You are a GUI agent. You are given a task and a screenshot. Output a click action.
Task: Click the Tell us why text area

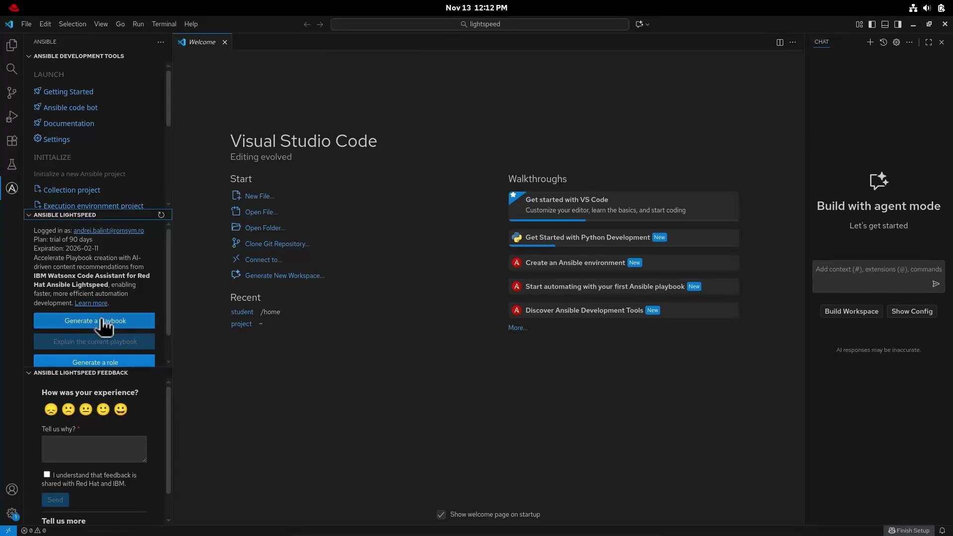click(94, 449)
